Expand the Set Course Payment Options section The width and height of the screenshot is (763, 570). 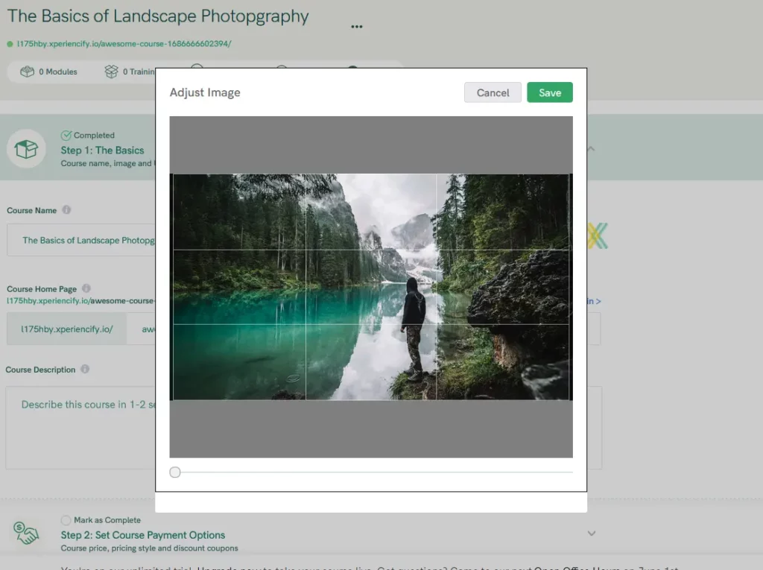tap(591, 533)
